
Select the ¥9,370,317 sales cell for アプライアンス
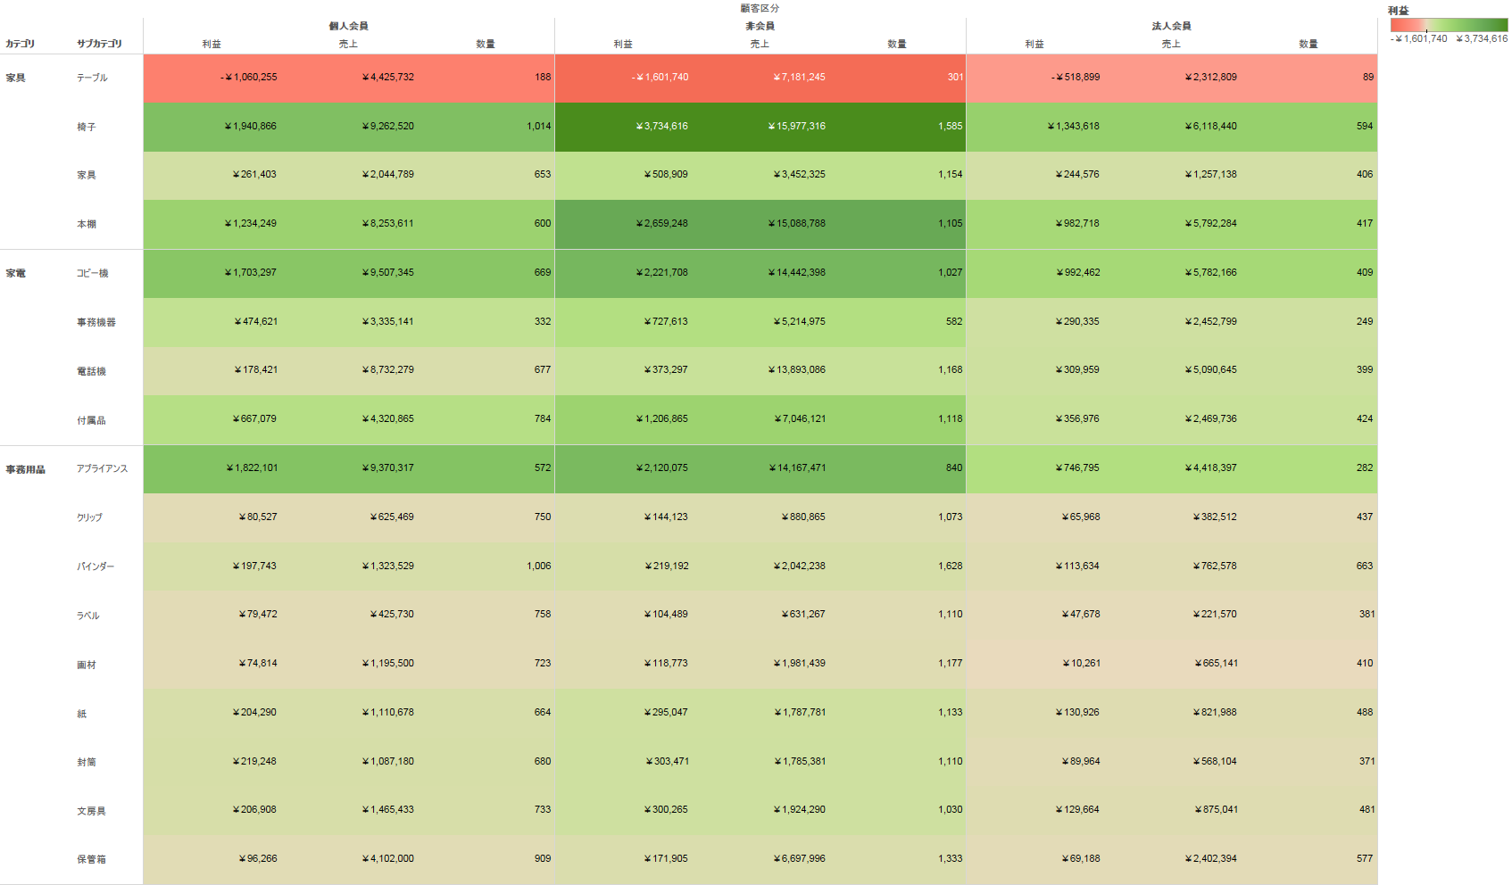coord(387,468)
